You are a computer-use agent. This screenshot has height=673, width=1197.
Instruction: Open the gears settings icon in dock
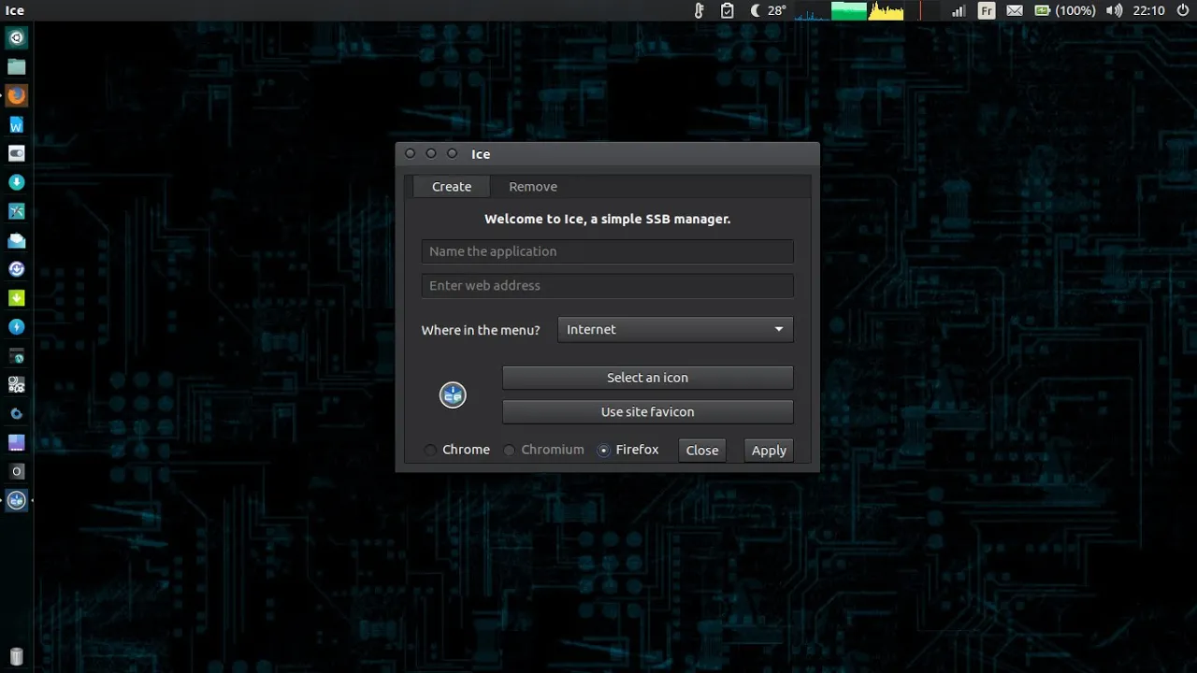point(16,384)
